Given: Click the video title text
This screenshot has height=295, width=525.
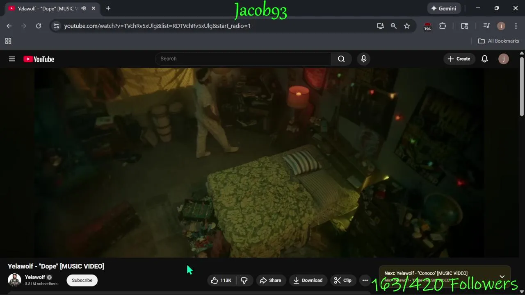Looking at the screenshot, I should click(56, 266).
